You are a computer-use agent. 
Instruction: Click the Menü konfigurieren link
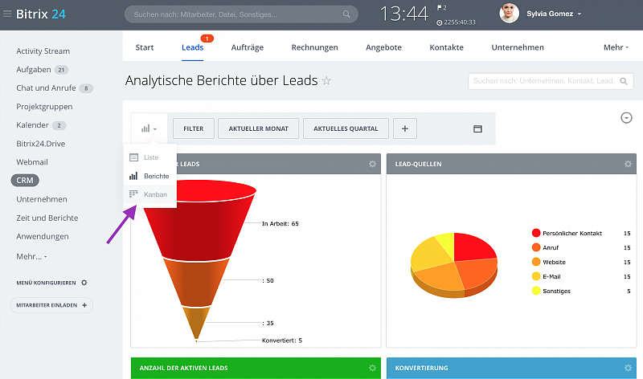click(x=46, y=283)
